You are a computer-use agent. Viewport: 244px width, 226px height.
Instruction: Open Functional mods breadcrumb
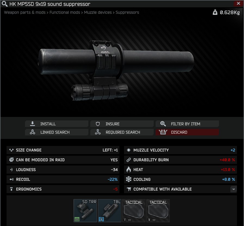click(x=65, y=12)
